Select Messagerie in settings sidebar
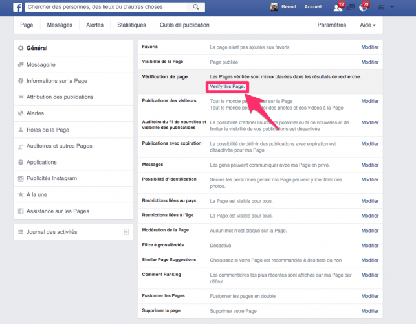The width and height of the screenshot is (416, 324). [x=73, y=65]
